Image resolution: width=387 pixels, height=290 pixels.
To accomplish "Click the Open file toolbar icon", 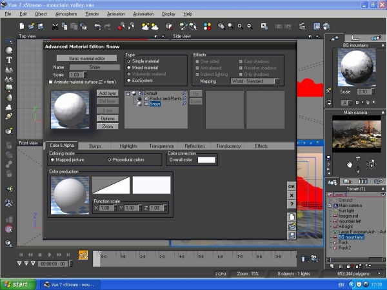I will [x=32, y=26].
